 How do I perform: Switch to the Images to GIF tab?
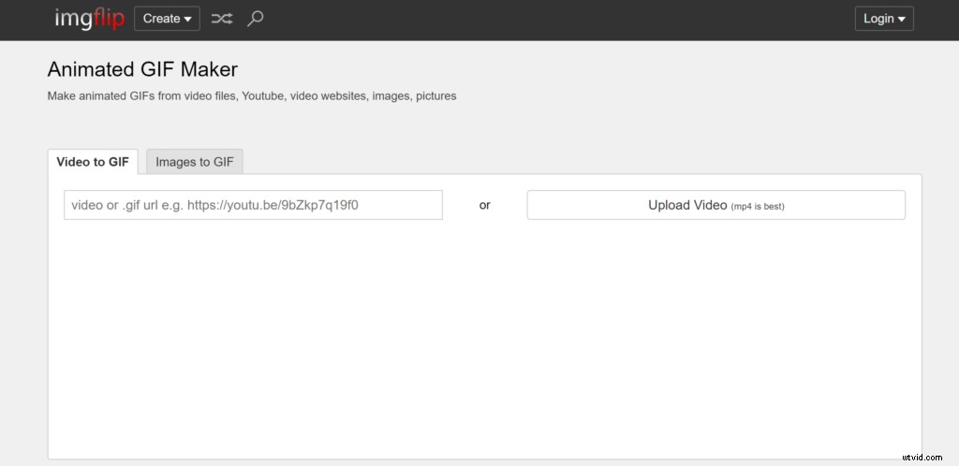(x=195, y=162)
